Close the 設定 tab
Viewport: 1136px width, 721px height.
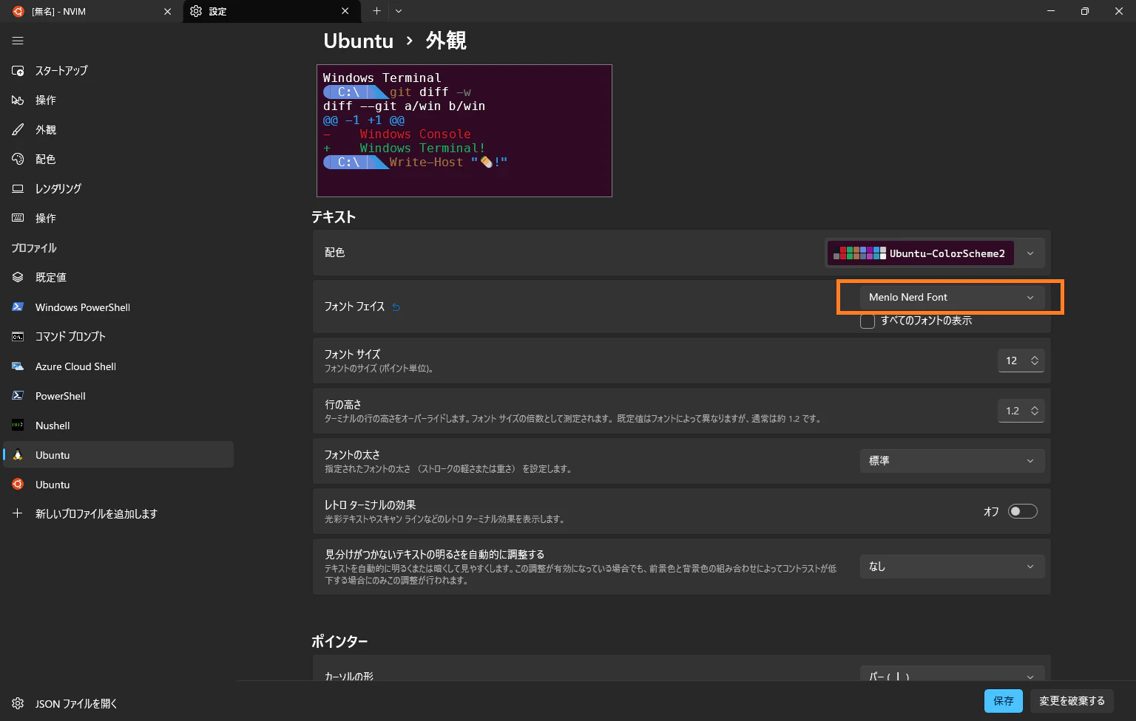pyautogui.click(x=345, y=11)
